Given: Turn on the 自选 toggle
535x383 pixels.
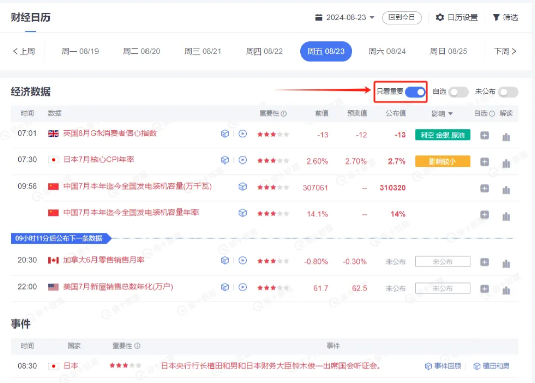Looking at the screenshot, I should (458, 92).
